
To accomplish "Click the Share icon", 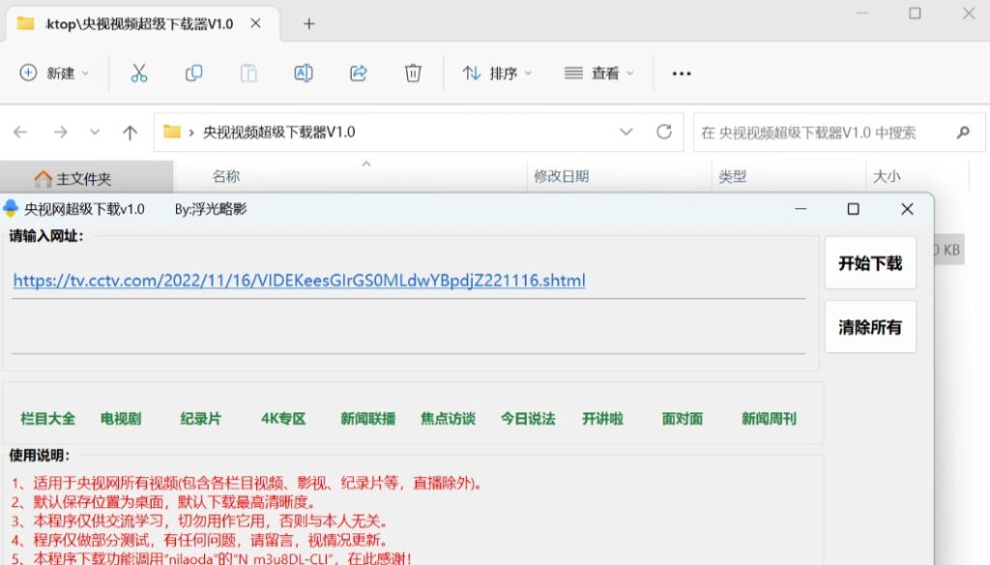I will click(x=357, y=73).
